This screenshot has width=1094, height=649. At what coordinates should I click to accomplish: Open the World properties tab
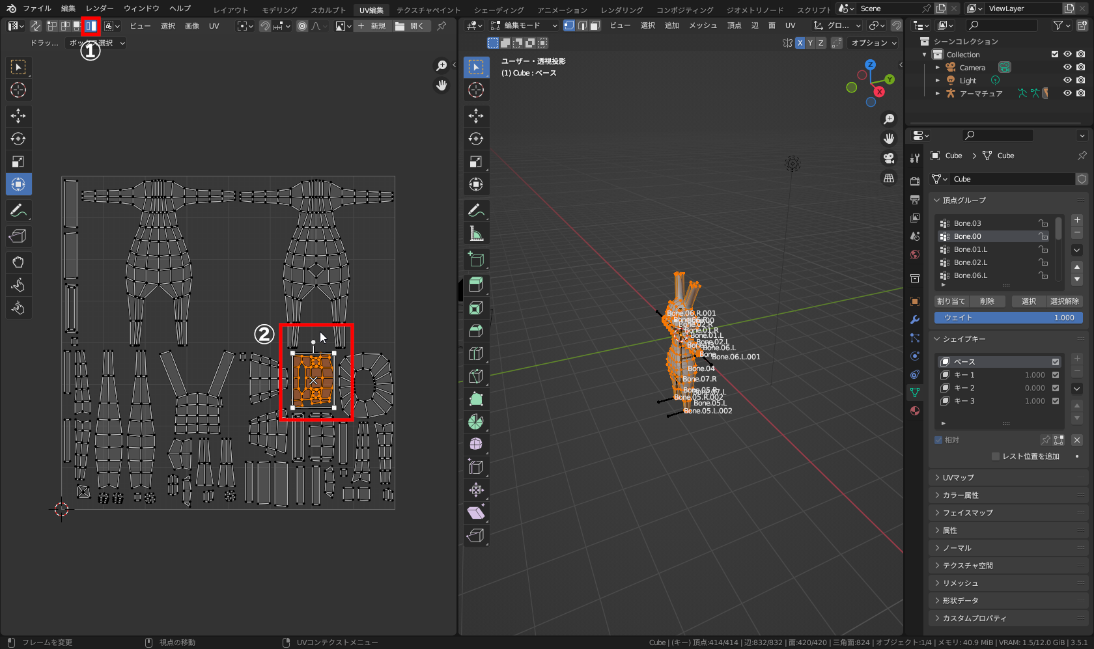click(915, 255)
